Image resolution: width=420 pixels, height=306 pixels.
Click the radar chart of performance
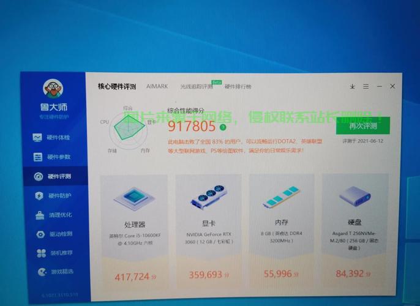129,130
